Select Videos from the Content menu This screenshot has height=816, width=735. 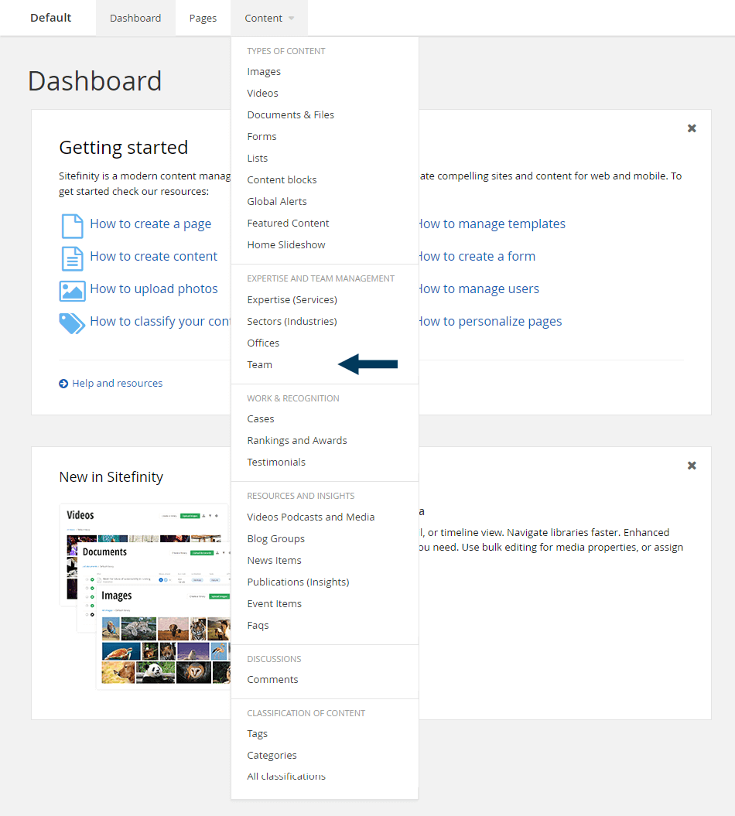263,93
